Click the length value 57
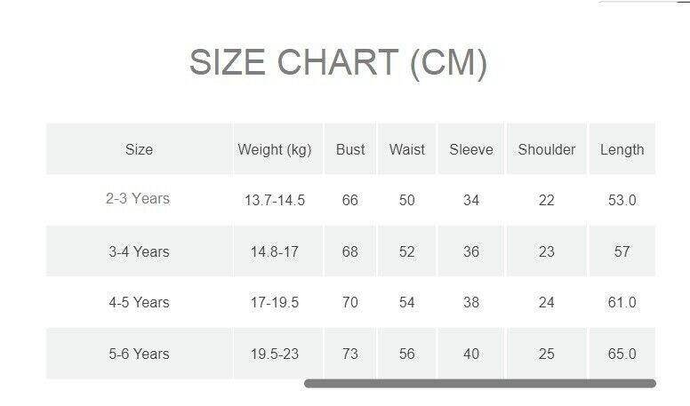Viewport: 690px width, 406px height. click(622, 251)
